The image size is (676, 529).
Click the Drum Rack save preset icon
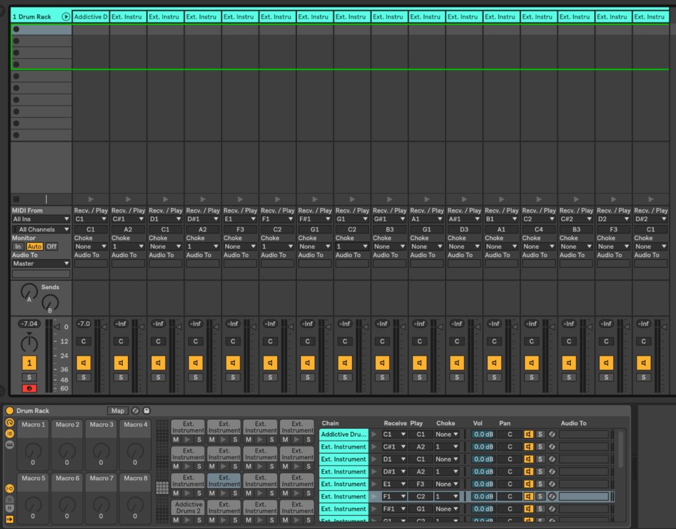point(147,410)
